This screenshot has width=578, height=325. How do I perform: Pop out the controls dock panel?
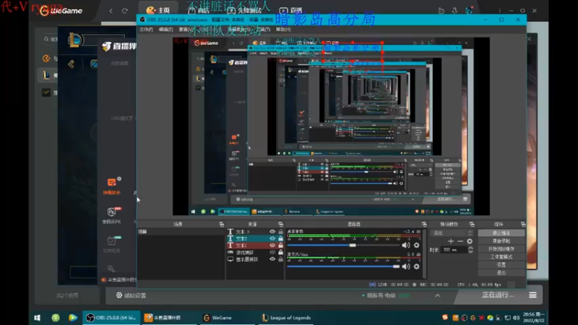tap(522, 224)
